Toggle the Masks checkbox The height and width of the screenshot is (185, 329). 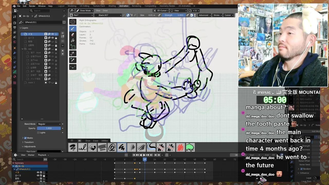coord(25,138)
